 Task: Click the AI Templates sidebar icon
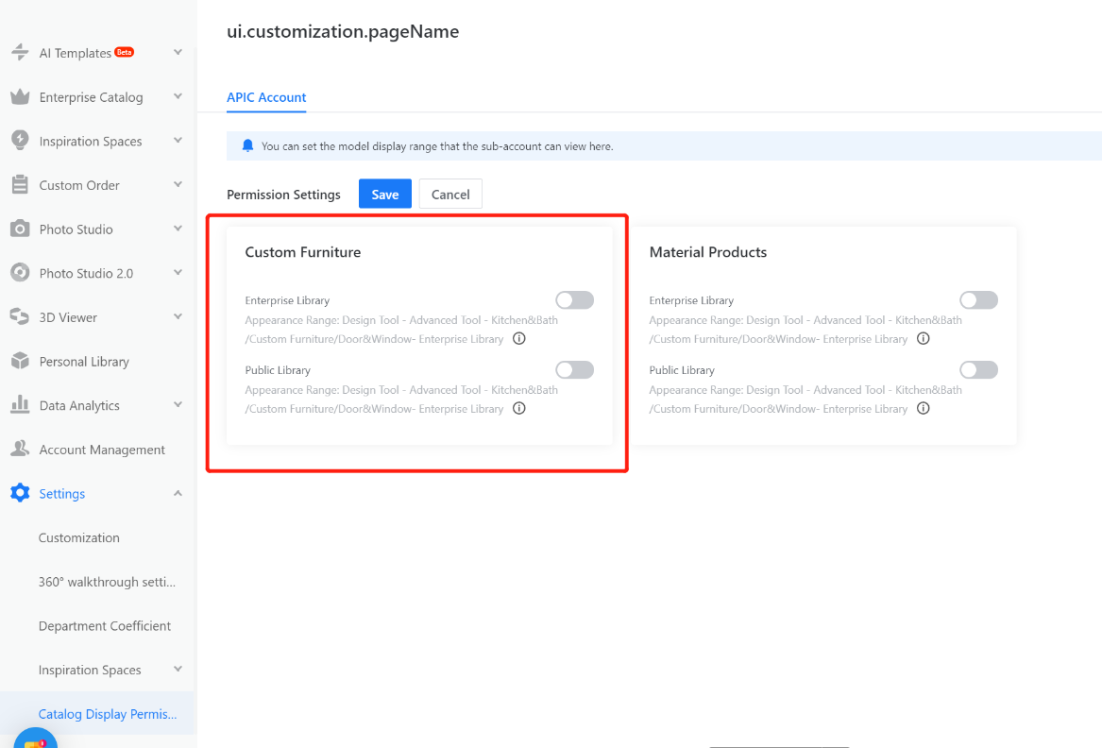pos(20,53)
